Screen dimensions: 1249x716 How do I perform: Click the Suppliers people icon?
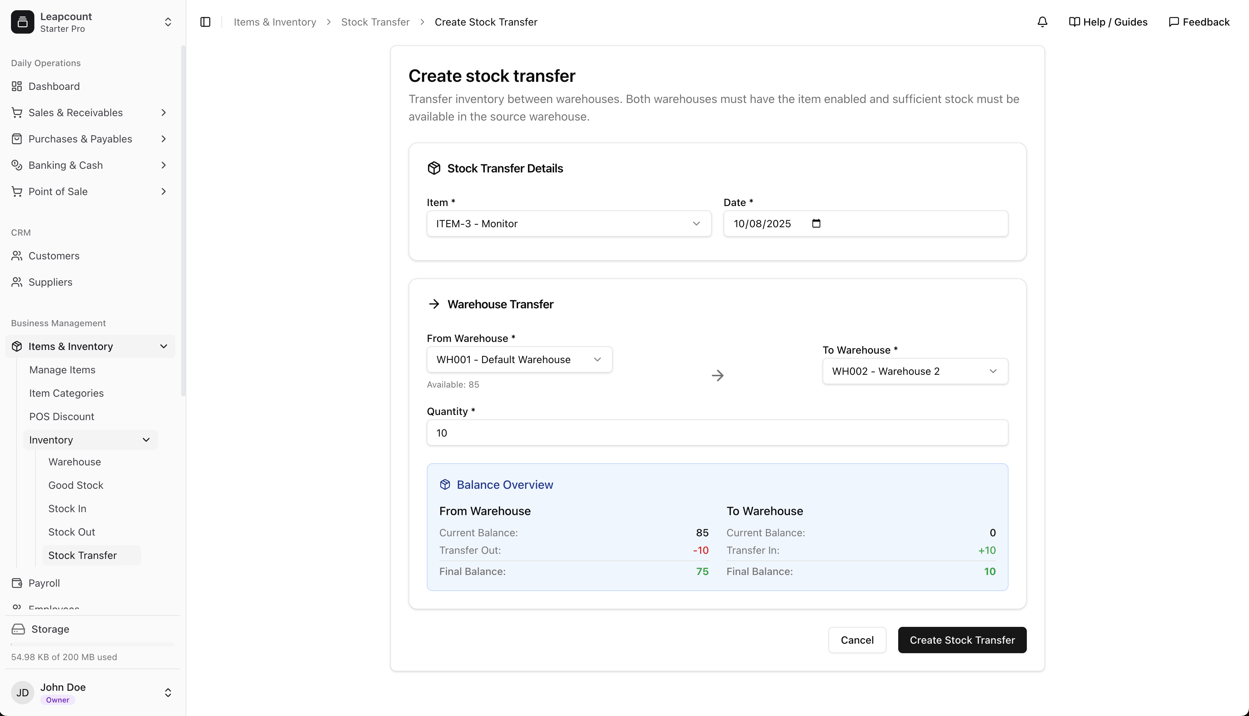(x=17, y=282)
